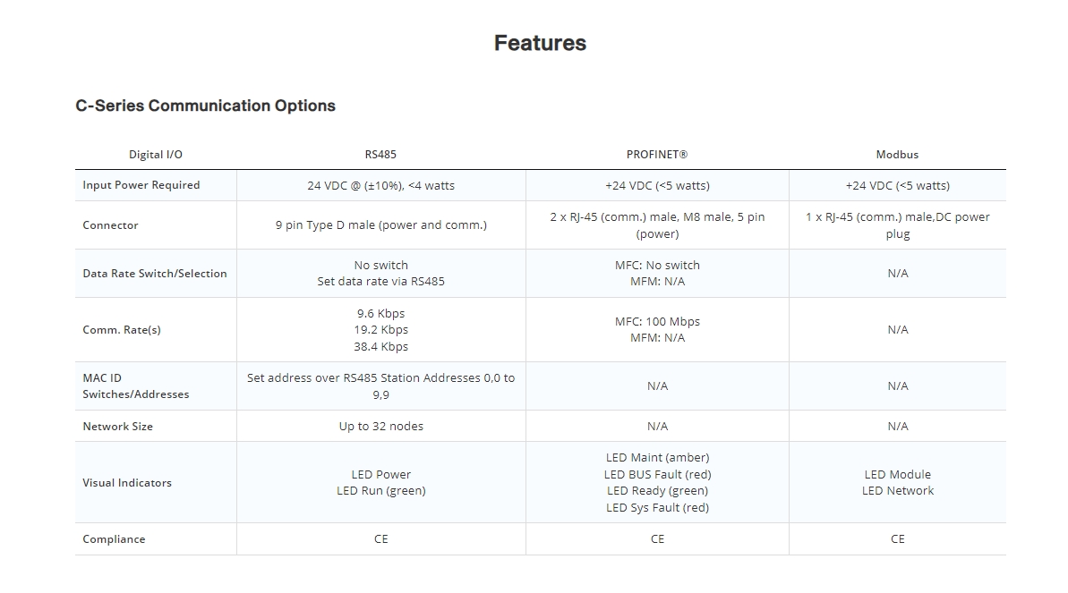Click the LED Network text in Modbus column
The width and height of the screenshot is (1068, 593).
pyautogui.click(x=897, y=491)
